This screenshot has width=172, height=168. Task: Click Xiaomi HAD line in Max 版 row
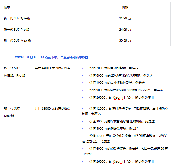(121, 161)
